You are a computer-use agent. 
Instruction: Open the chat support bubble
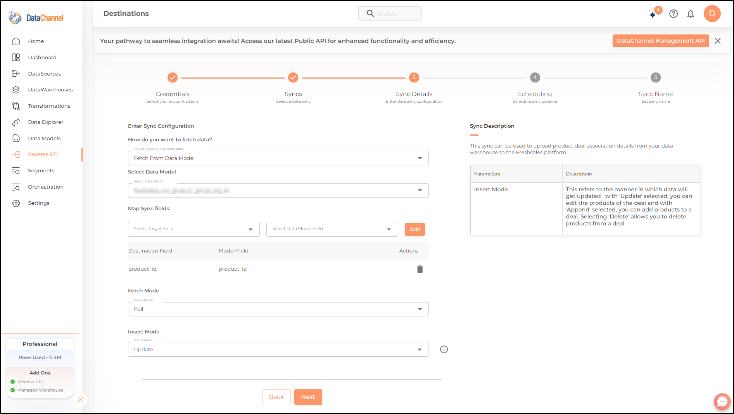tap(722, 402)
